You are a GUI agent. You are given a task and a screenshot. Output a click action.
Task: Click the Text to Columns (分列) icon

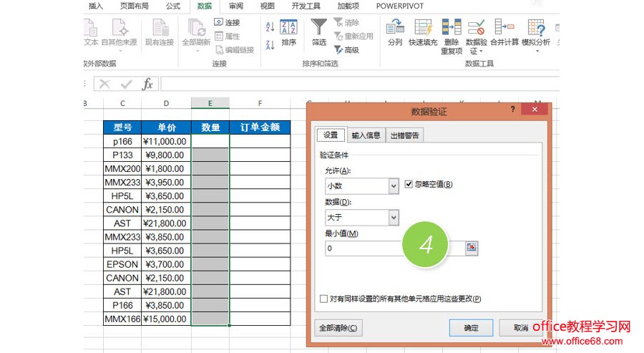(x=395, y=28)
